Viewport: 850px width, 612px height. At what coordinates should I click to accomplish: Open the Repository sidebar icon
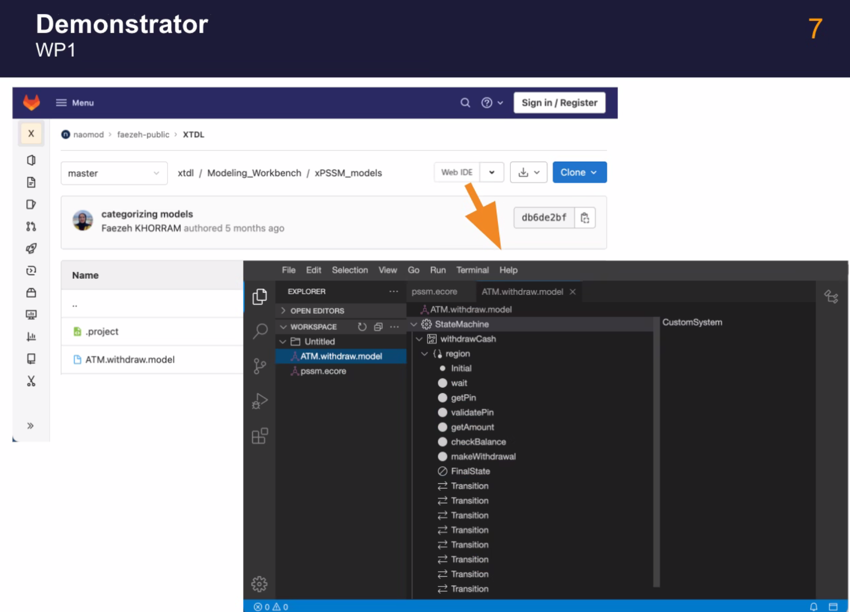click(x=31, y=182)
